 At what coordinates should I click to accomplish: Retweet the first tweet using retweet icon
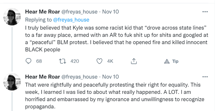[63, 61]
